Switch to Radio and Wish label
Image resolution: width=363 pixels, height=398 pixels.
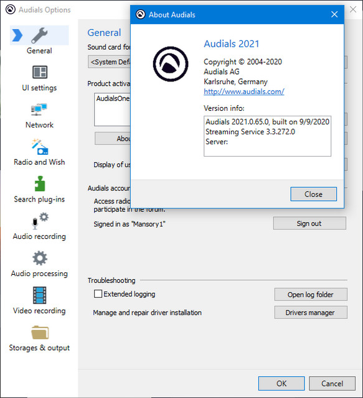39,162
